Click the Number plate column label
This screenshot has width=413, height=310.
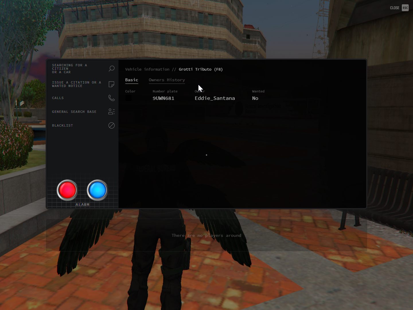pos(165,91)
